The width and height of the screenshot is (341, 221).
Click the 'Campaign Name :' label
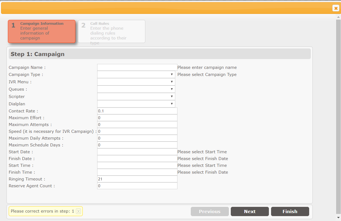[27, 67]
